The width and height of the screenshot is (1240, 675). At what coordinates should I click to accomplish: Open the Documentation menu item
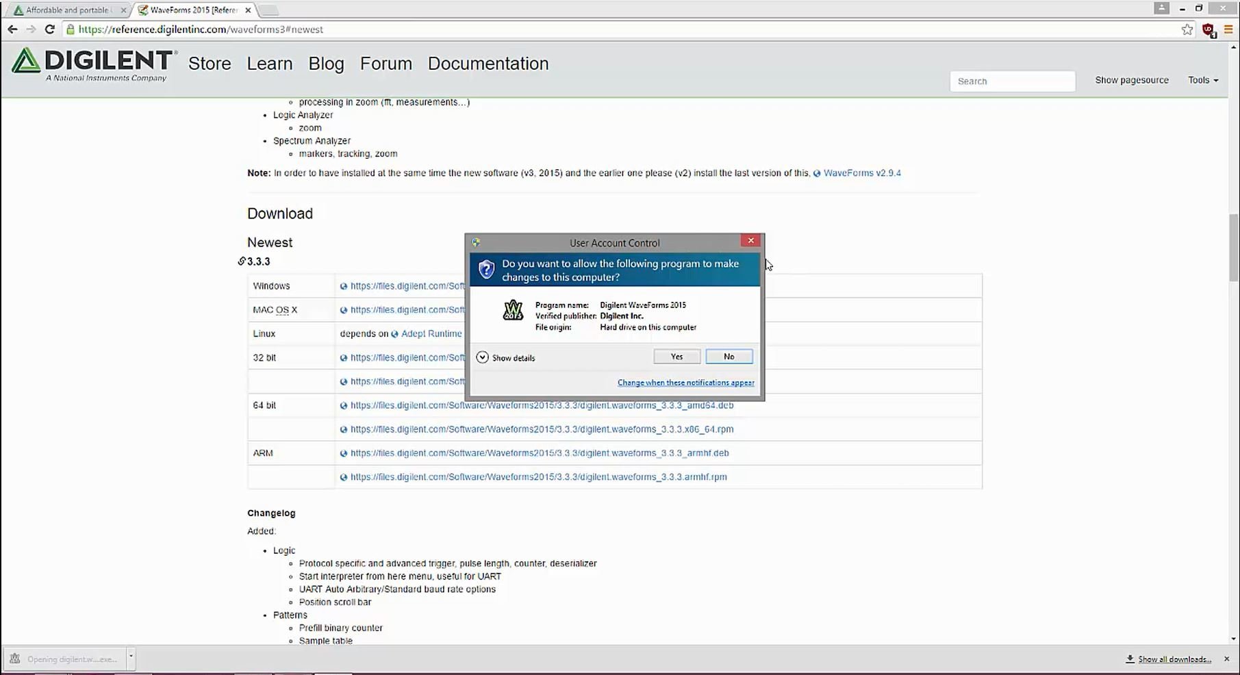(x=488, y=64)
